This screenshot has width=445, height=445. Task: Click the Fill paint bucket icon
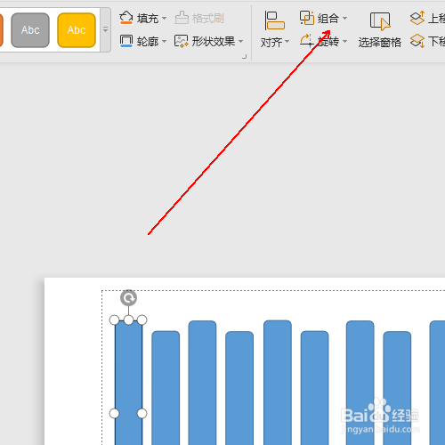coord(126,18)
